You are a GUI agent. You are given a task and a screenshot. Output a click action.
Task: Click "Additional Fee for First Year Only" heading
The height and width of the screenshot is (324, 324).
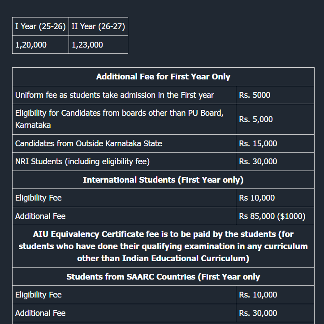pyautogui.click(x=163, y=77)
